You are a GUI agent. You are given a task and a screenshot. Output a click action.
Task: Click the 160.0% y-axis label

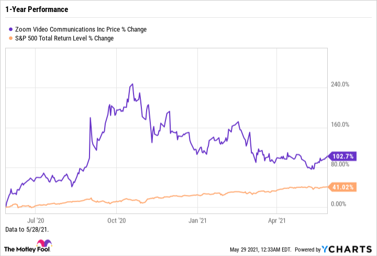coord(340,124)
